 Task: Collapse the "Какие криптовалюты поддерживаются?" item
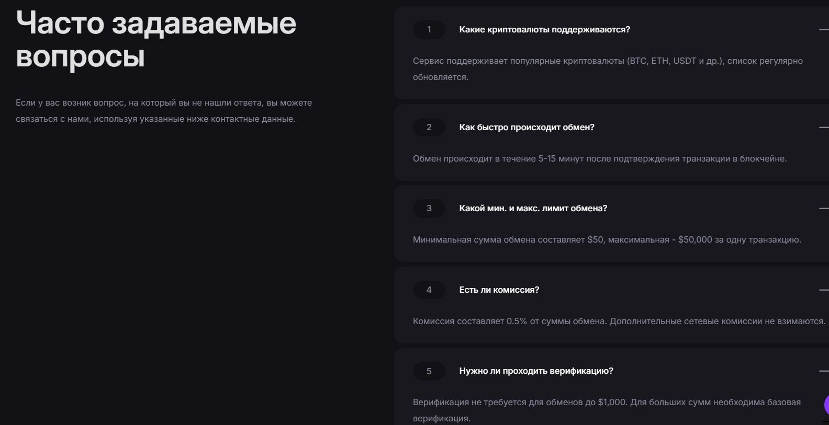click(545, 30)
